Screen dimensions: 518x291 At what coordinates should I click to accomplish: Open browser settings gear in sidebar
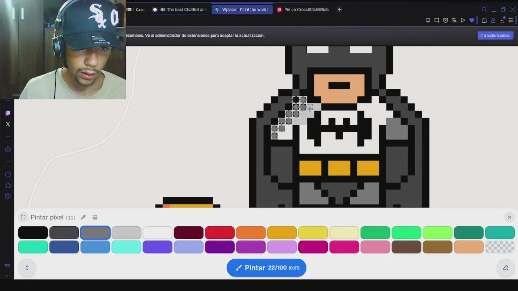pos(8,196)
